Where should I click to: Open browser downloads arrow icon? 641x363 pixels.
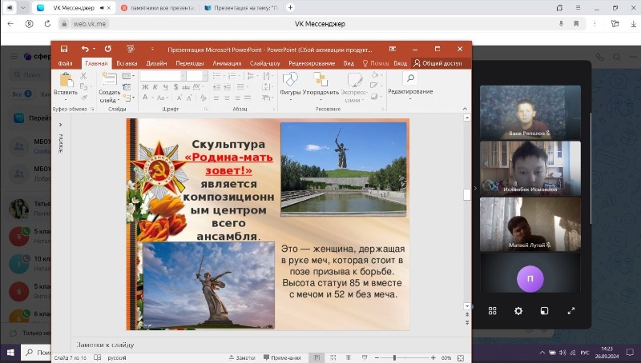point(633,24)
